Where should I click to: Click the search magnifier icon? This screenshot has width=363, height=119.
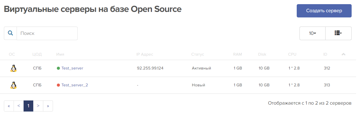(x=10, y=33)
